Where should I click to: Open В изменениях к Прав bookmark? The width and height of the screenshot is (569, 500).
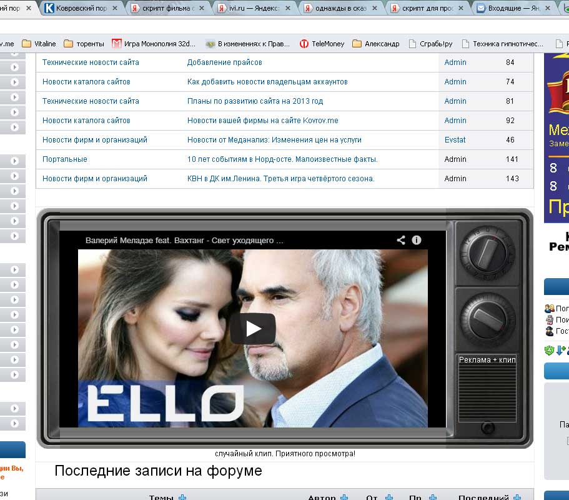point(247,44)
